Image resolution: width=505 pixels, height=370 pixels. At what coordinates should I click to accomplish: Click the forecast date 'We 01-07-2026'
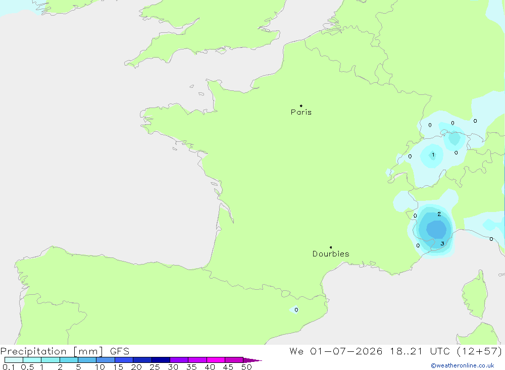(336, 351)
